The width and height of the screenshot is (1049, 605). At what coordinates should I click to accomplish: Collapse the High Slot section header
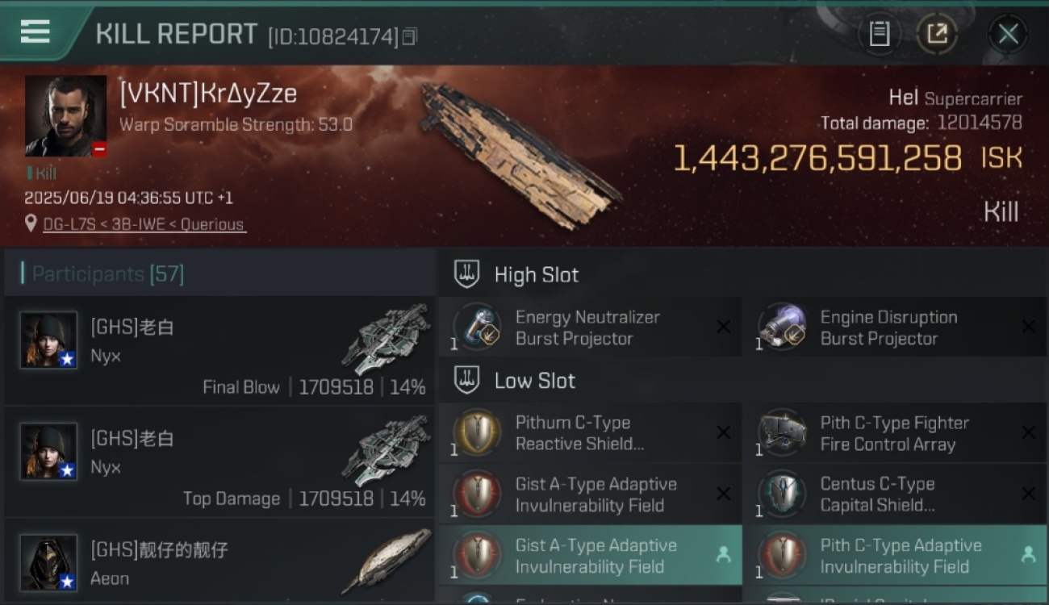click(x=742, y=274)
